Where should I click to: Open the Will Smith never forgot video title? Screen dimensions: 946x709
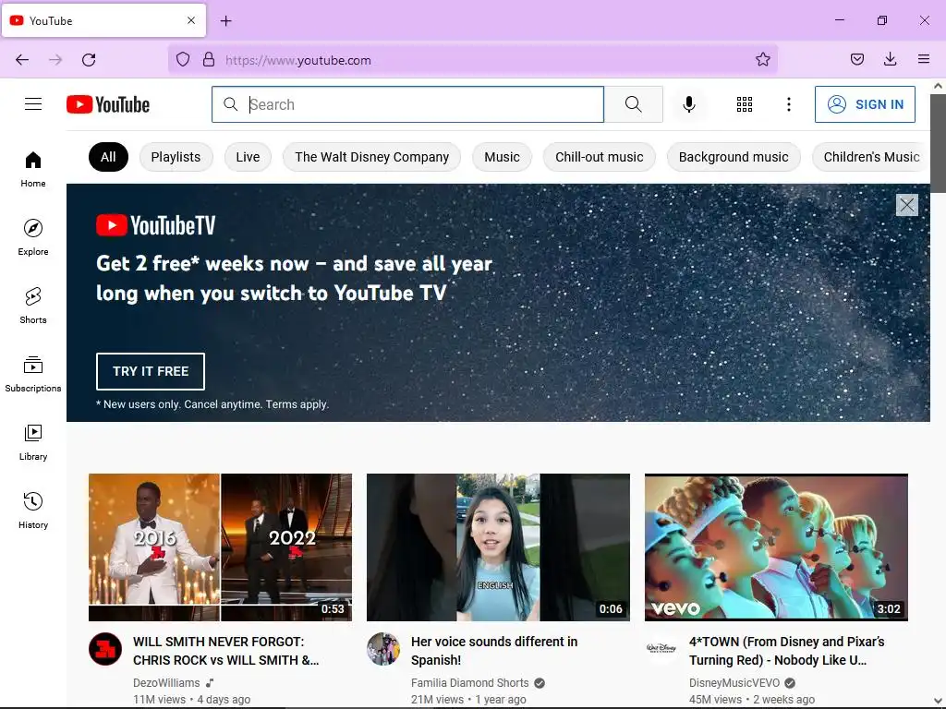tap(226, 651)
